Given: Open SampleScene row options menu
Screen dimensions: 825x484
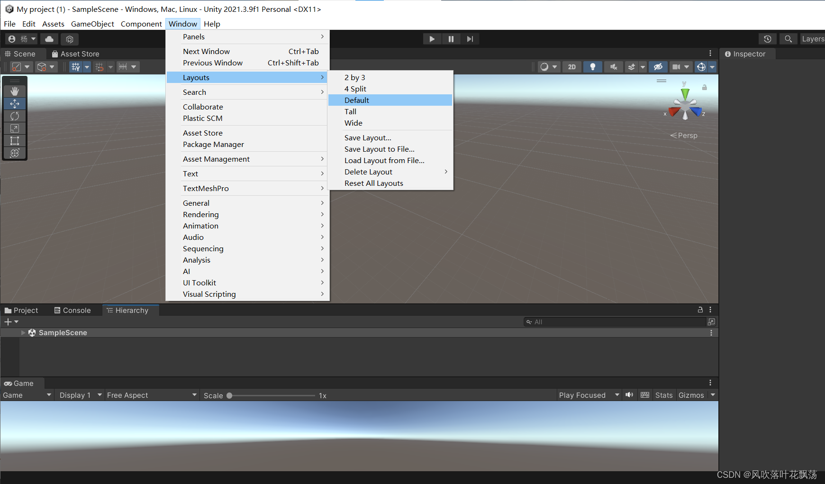Looking at the screenshot, I should (711, 333).
